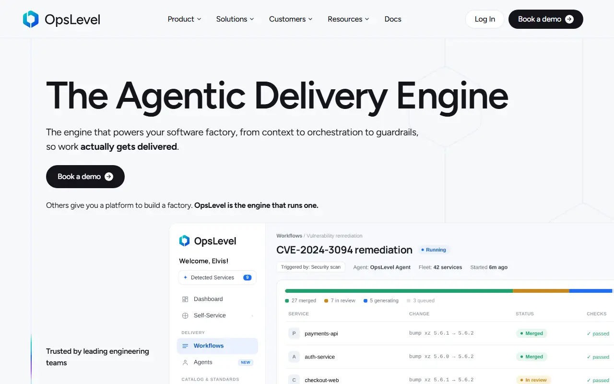Image resolution: width=614 pixels, height=384 pixels.
Task: Click the OpsLevel logo in the app preview
Action: (x=208, y=241)
